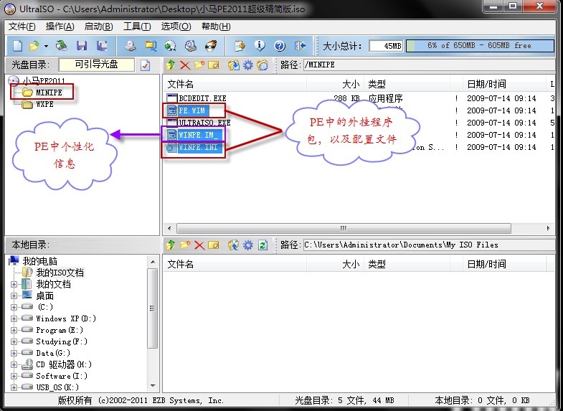This screenshot has width=563, height=411.
Task: Click the disc pane New Folder icon
Action: [x=199, y=65]
